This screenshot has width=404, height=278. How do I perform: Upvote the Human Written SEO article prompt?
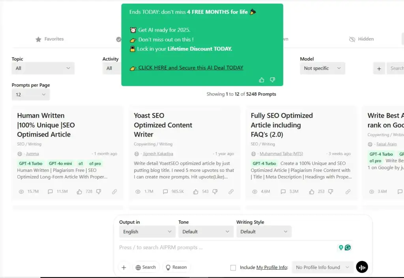click(x=79, y=192)
